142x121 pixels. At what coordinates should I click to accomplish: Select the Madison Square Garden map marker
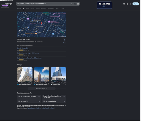pyautogui.click(x=28, y=19)
